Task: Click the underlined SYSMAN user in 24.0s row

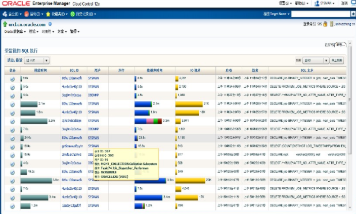Action: (94, 138)
